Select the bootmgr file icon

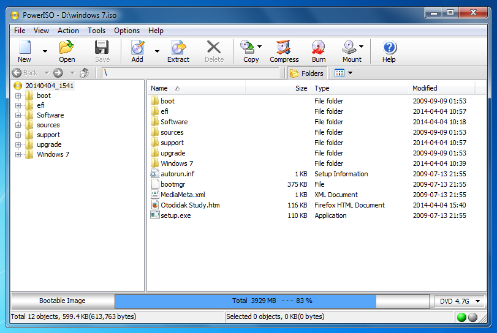[155, 184]
